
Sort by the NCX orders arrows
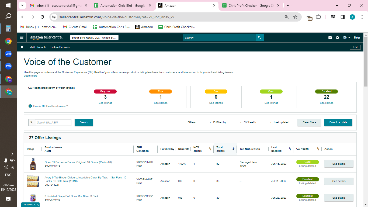pyautogui.click(x=210, y=149)
